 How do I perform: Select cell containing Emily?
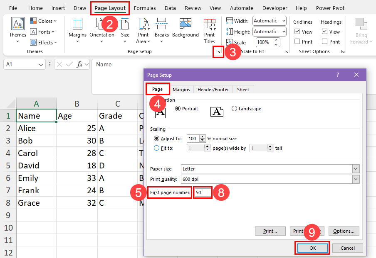coord(36,178)
